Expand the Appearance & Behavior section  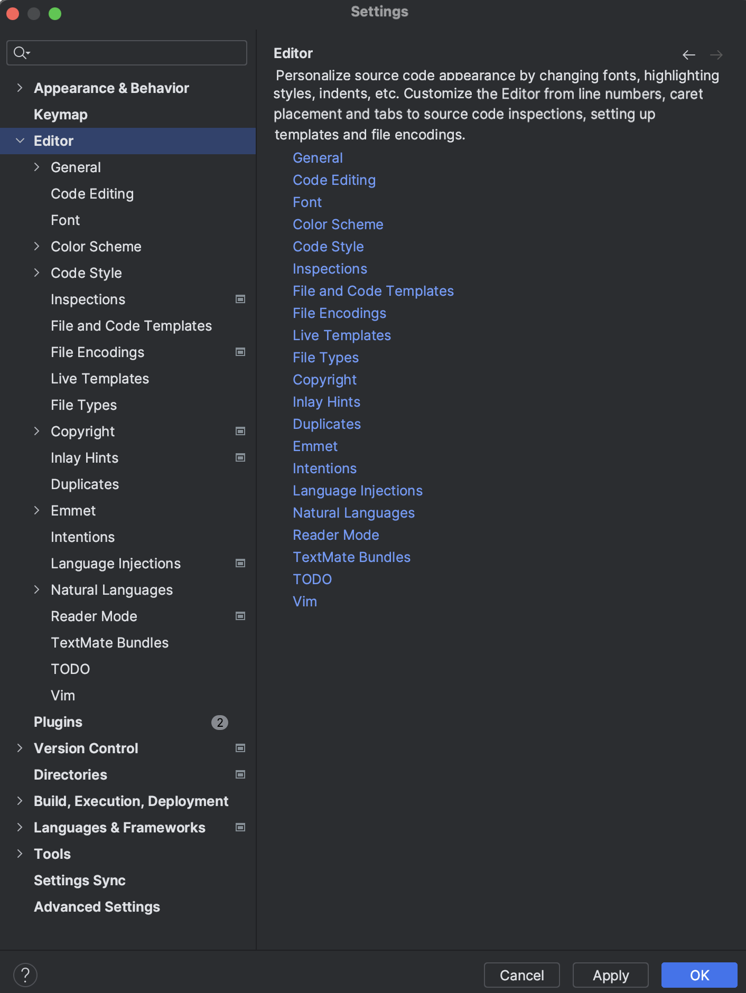tap(20, 88)
